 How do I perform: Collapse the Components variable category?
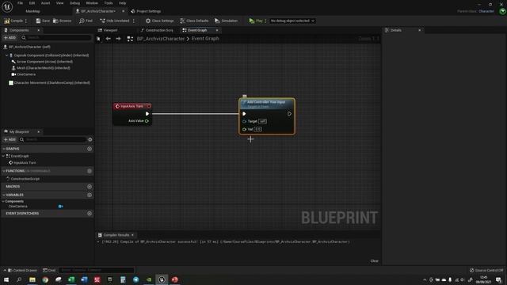pos(3,201)
